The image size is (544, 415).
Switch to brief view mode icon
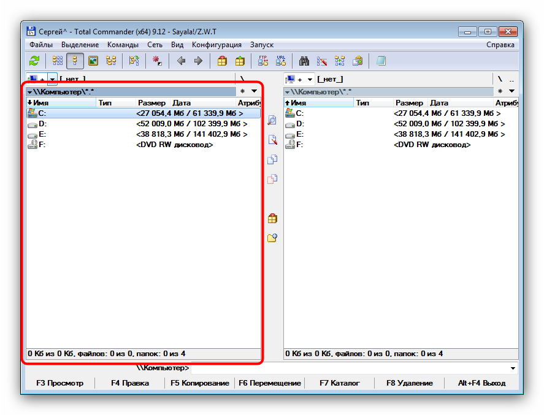58,61
